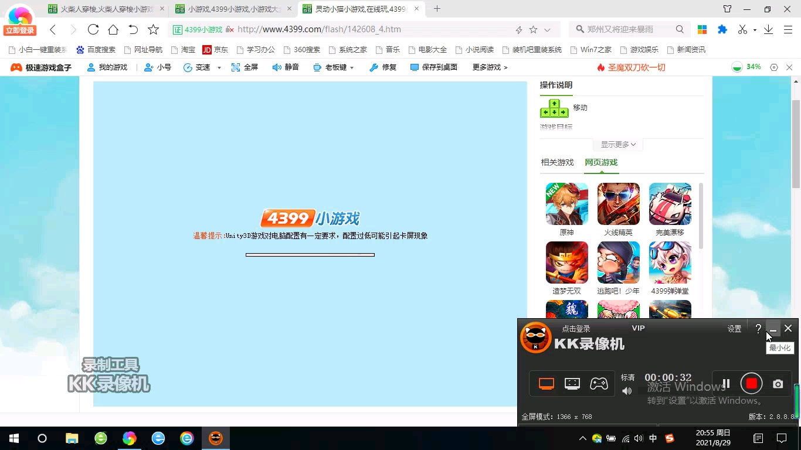Open the 原神 game thumbnail
Image resolution: width=801 pixels, height=450 pixels.
pos(567,204)
